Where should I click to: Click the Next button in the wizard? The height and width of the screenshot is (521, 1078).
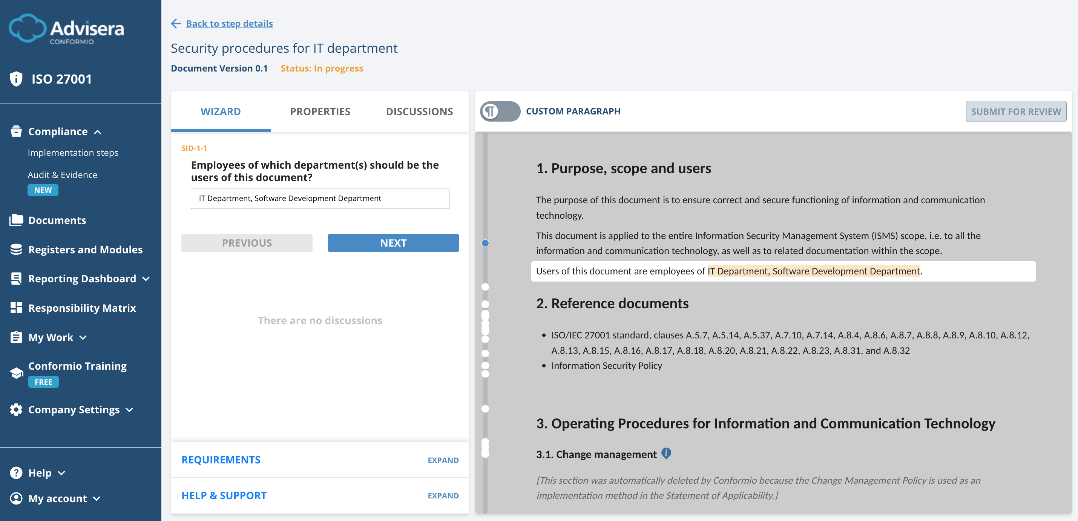coord(393,242)
